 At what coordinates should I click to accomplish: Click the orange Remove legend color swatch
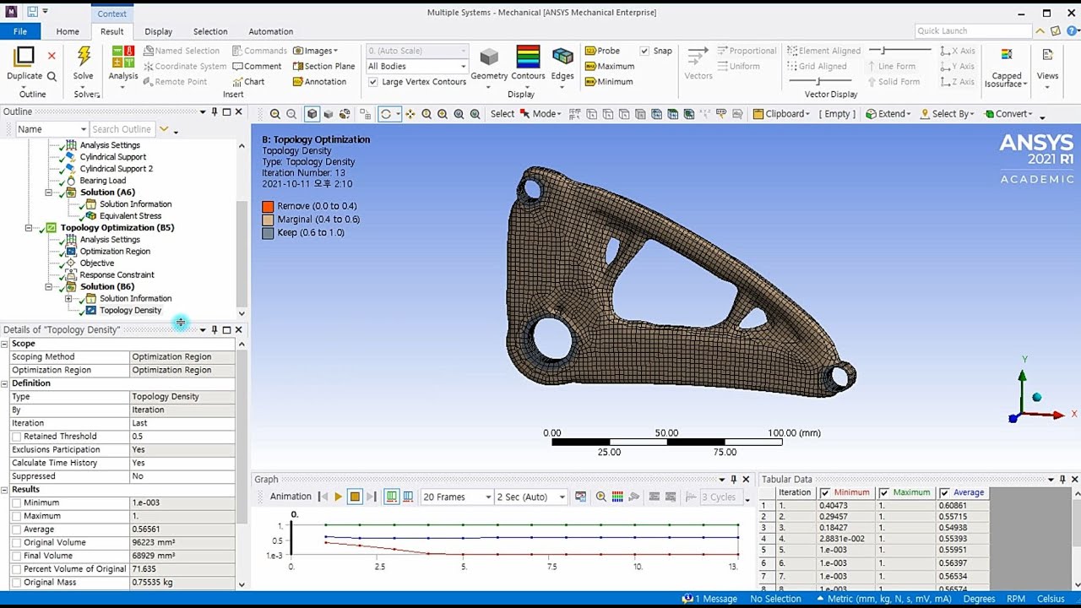(x=268, y=206)
